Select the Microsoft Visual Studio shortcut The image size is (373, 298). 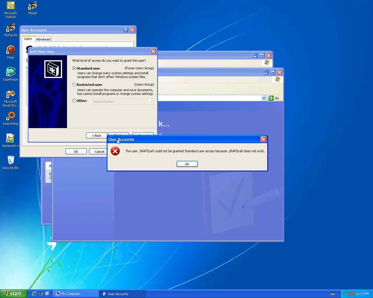coord(10,98)
